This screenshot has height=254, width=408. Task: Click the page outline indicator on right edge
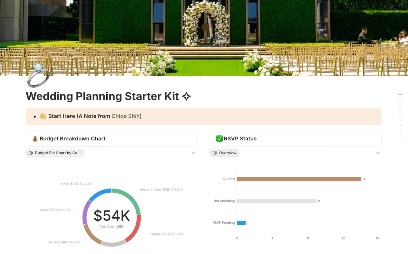click(400, 94)
